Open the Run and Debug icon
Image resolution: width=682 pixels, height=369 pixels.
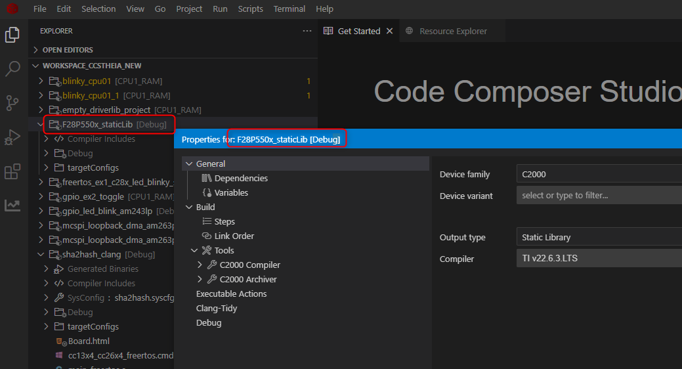point(12,137)
